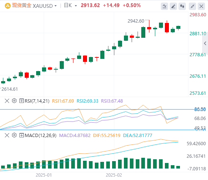The width and height of the screenshot is (208, 180).
Task: Click the RSI(7,14,21) indicator label
Action: tap(37, 101)
